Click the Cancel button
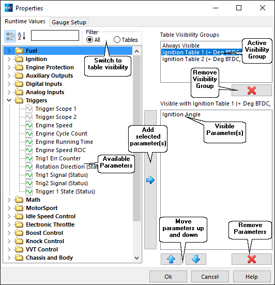Image resolution: width=275 pixels, height=285 pixels. tap(210, 277)
